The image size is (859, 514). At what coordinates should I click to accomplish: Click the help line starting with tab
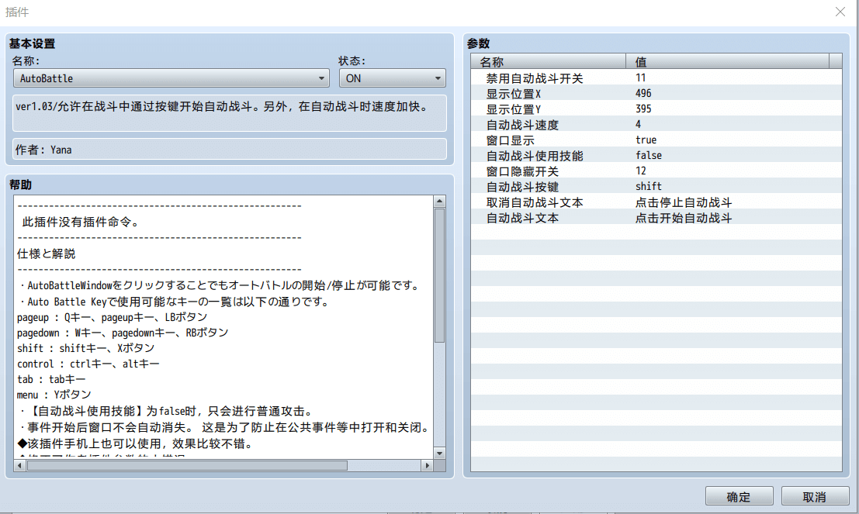point(51,379)
